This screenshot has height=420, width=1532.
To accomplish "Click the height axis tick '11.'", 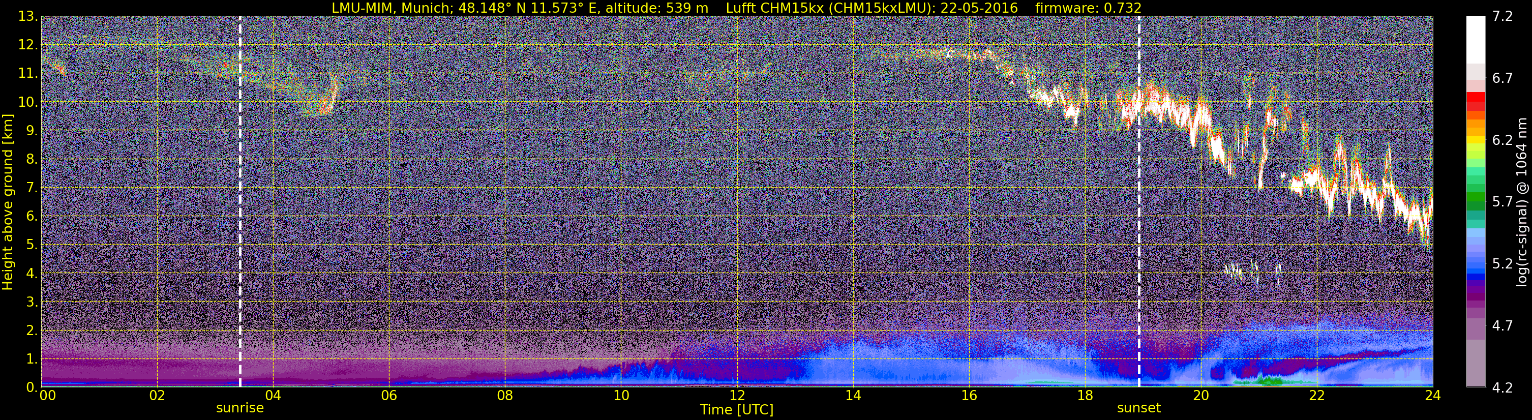I will pos(27,74).
